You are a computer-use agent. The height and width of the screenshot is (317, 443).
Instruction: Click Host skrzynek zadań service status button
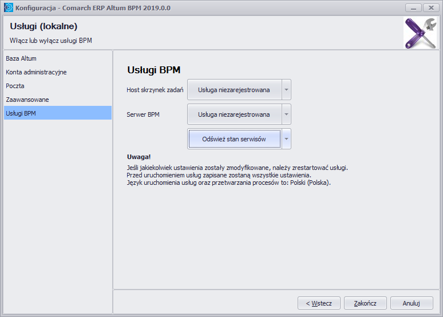[x=234, y=90]
